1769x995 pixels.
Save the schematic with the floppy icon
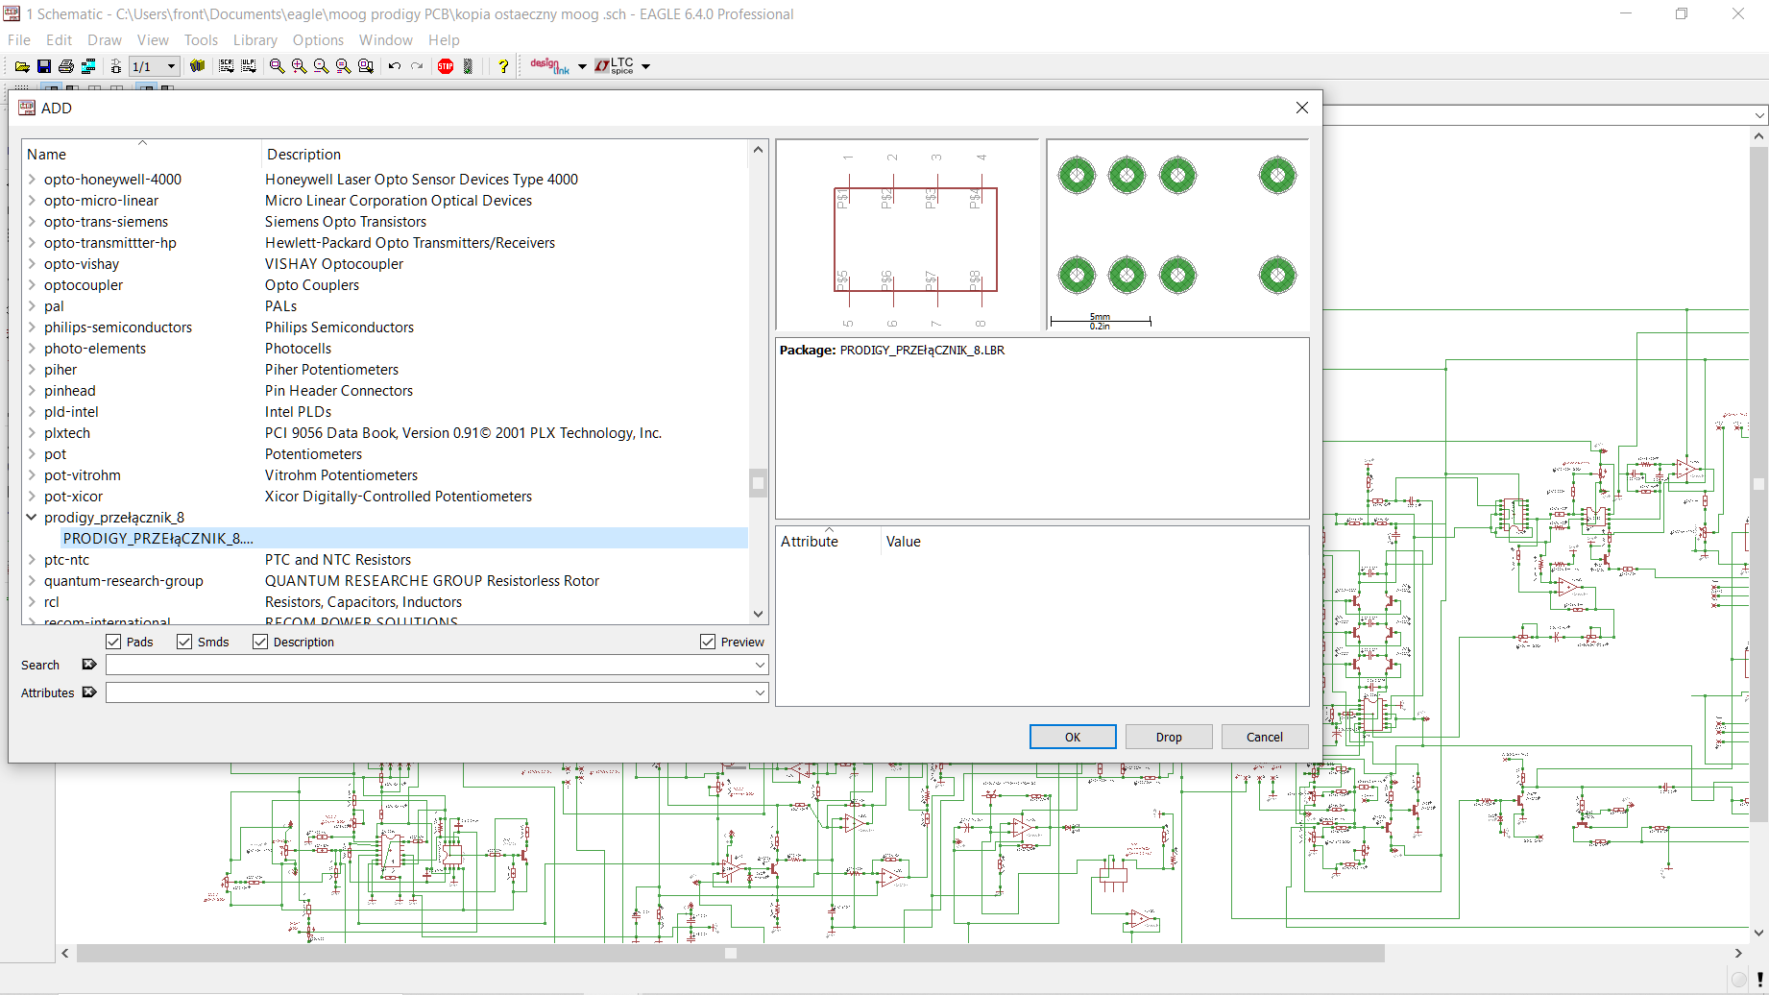click(x=44, y=66)
